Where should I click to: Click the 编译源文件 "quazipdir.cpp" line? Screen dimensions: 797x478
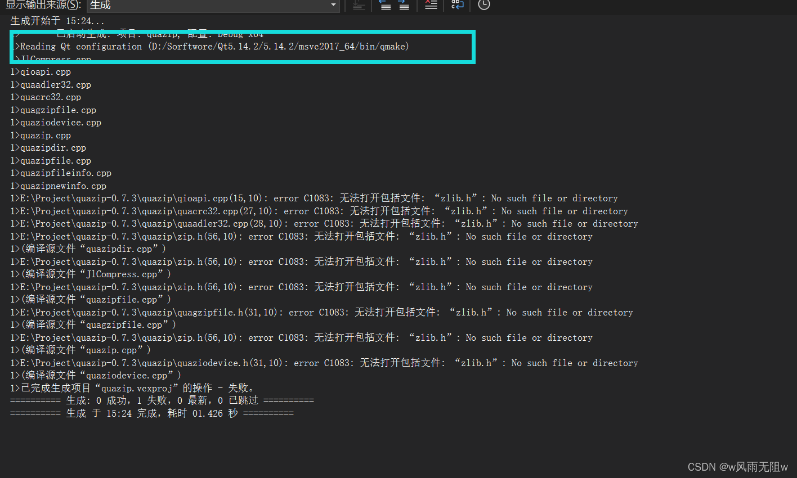88,249
